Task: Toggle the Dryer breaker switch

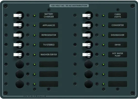Action: 87,45
